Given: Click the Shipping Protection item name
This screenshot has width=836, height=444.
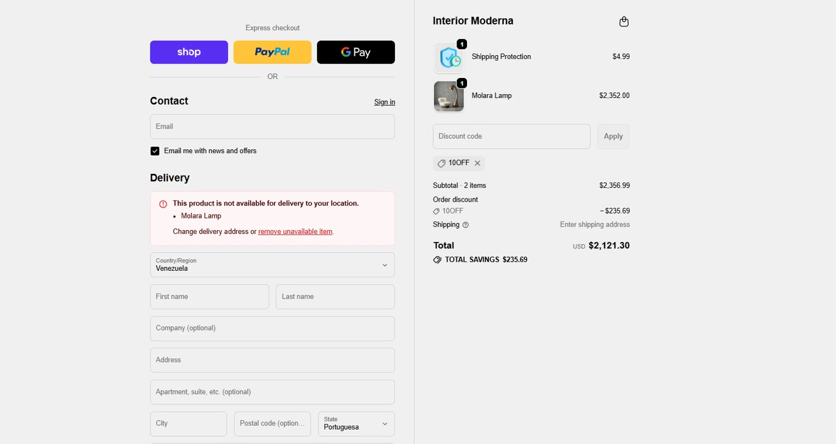Looking at the screenshot, I should click(x=502, y=57).
